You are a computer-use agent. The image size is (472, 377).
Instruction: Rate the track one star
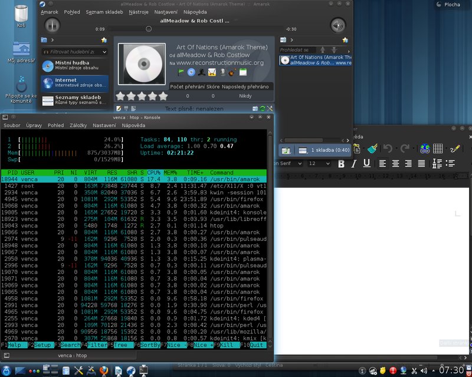click(120, 96)
